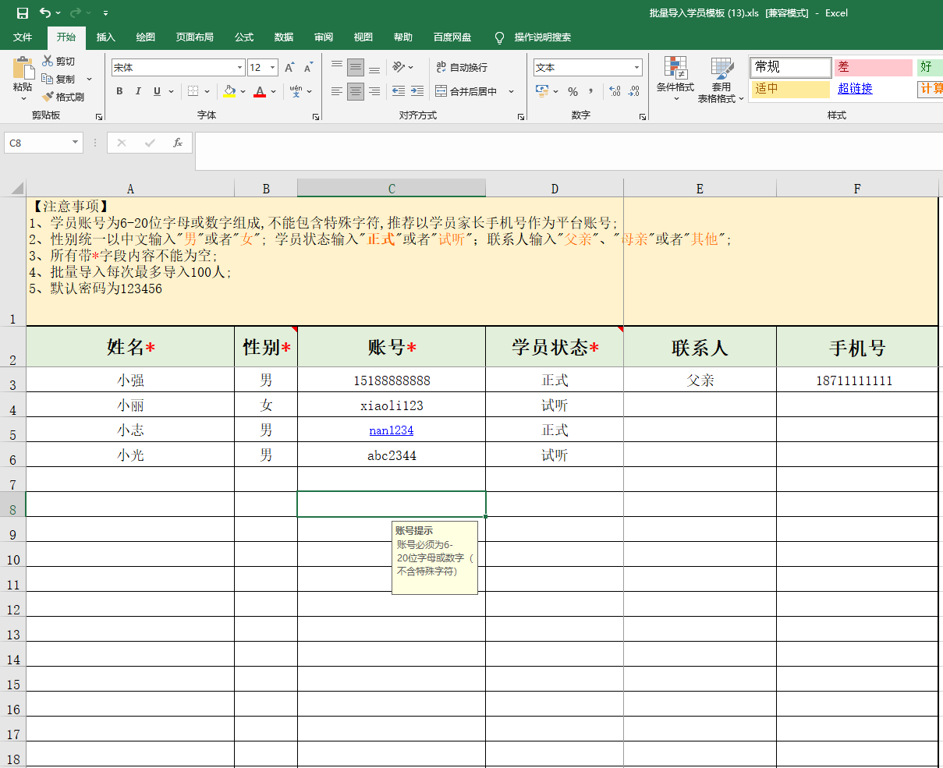This screenshot has width=943, height=768.
Task: Switch to the 插入 (Insert) ribbon tab
Action: [105, 37]
